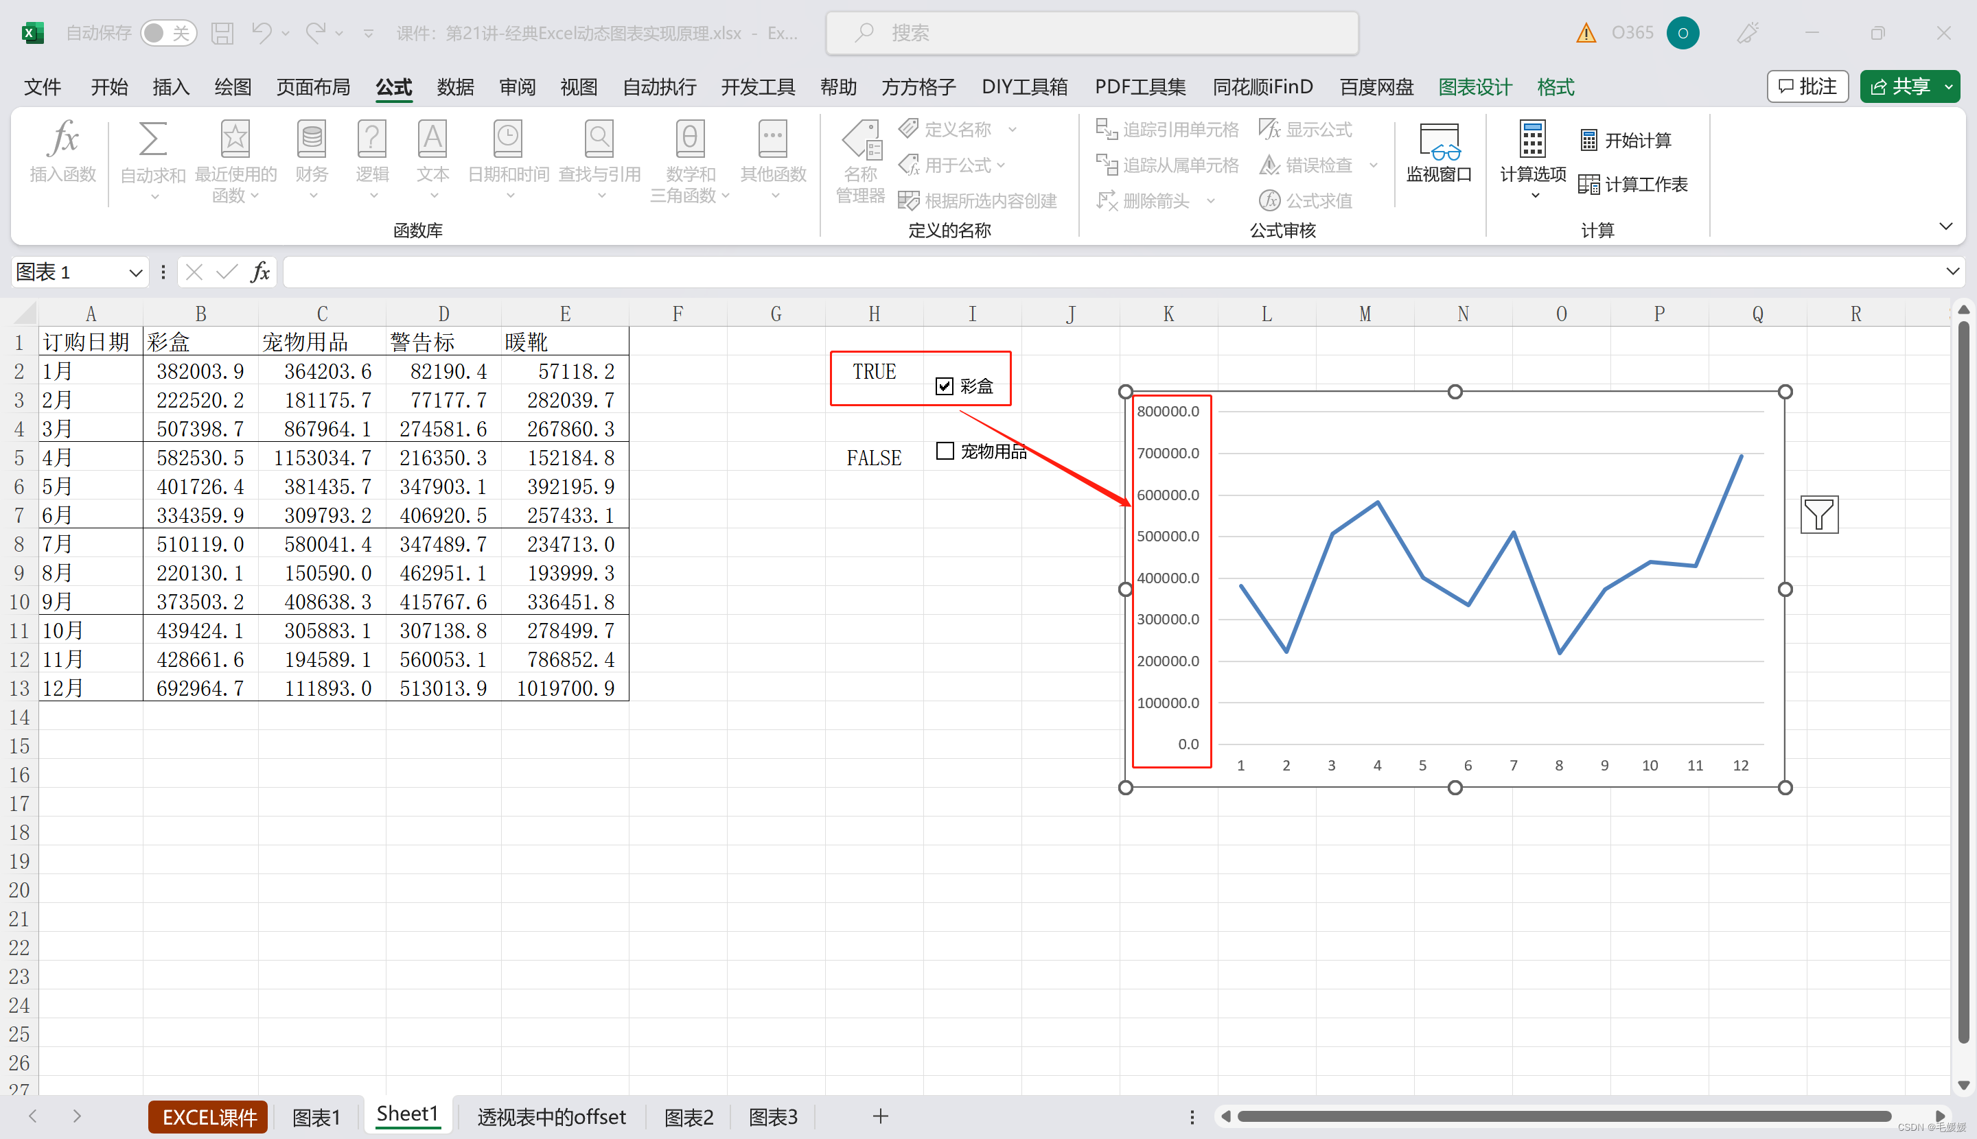Viewport: 1977px width, 1139px height.
Task: Click the warning triangle icon near O365
Action: pyautogui.click(x=1586, y=33)
